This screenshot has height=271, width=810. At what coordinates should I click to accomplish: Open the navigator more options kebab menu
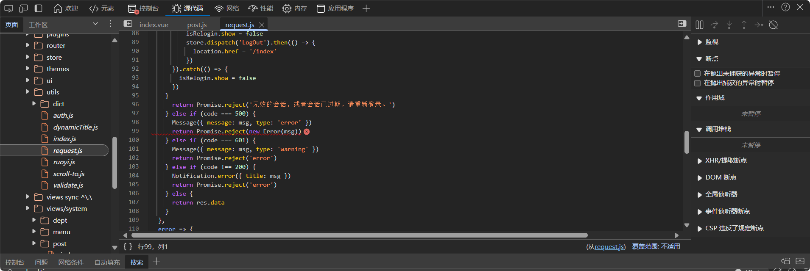[x=110, y=24]
